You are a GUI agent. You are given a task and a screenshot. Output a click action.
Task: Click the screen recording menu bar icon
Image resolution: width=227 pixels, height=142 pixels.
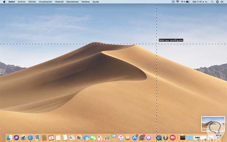[173, 2]
